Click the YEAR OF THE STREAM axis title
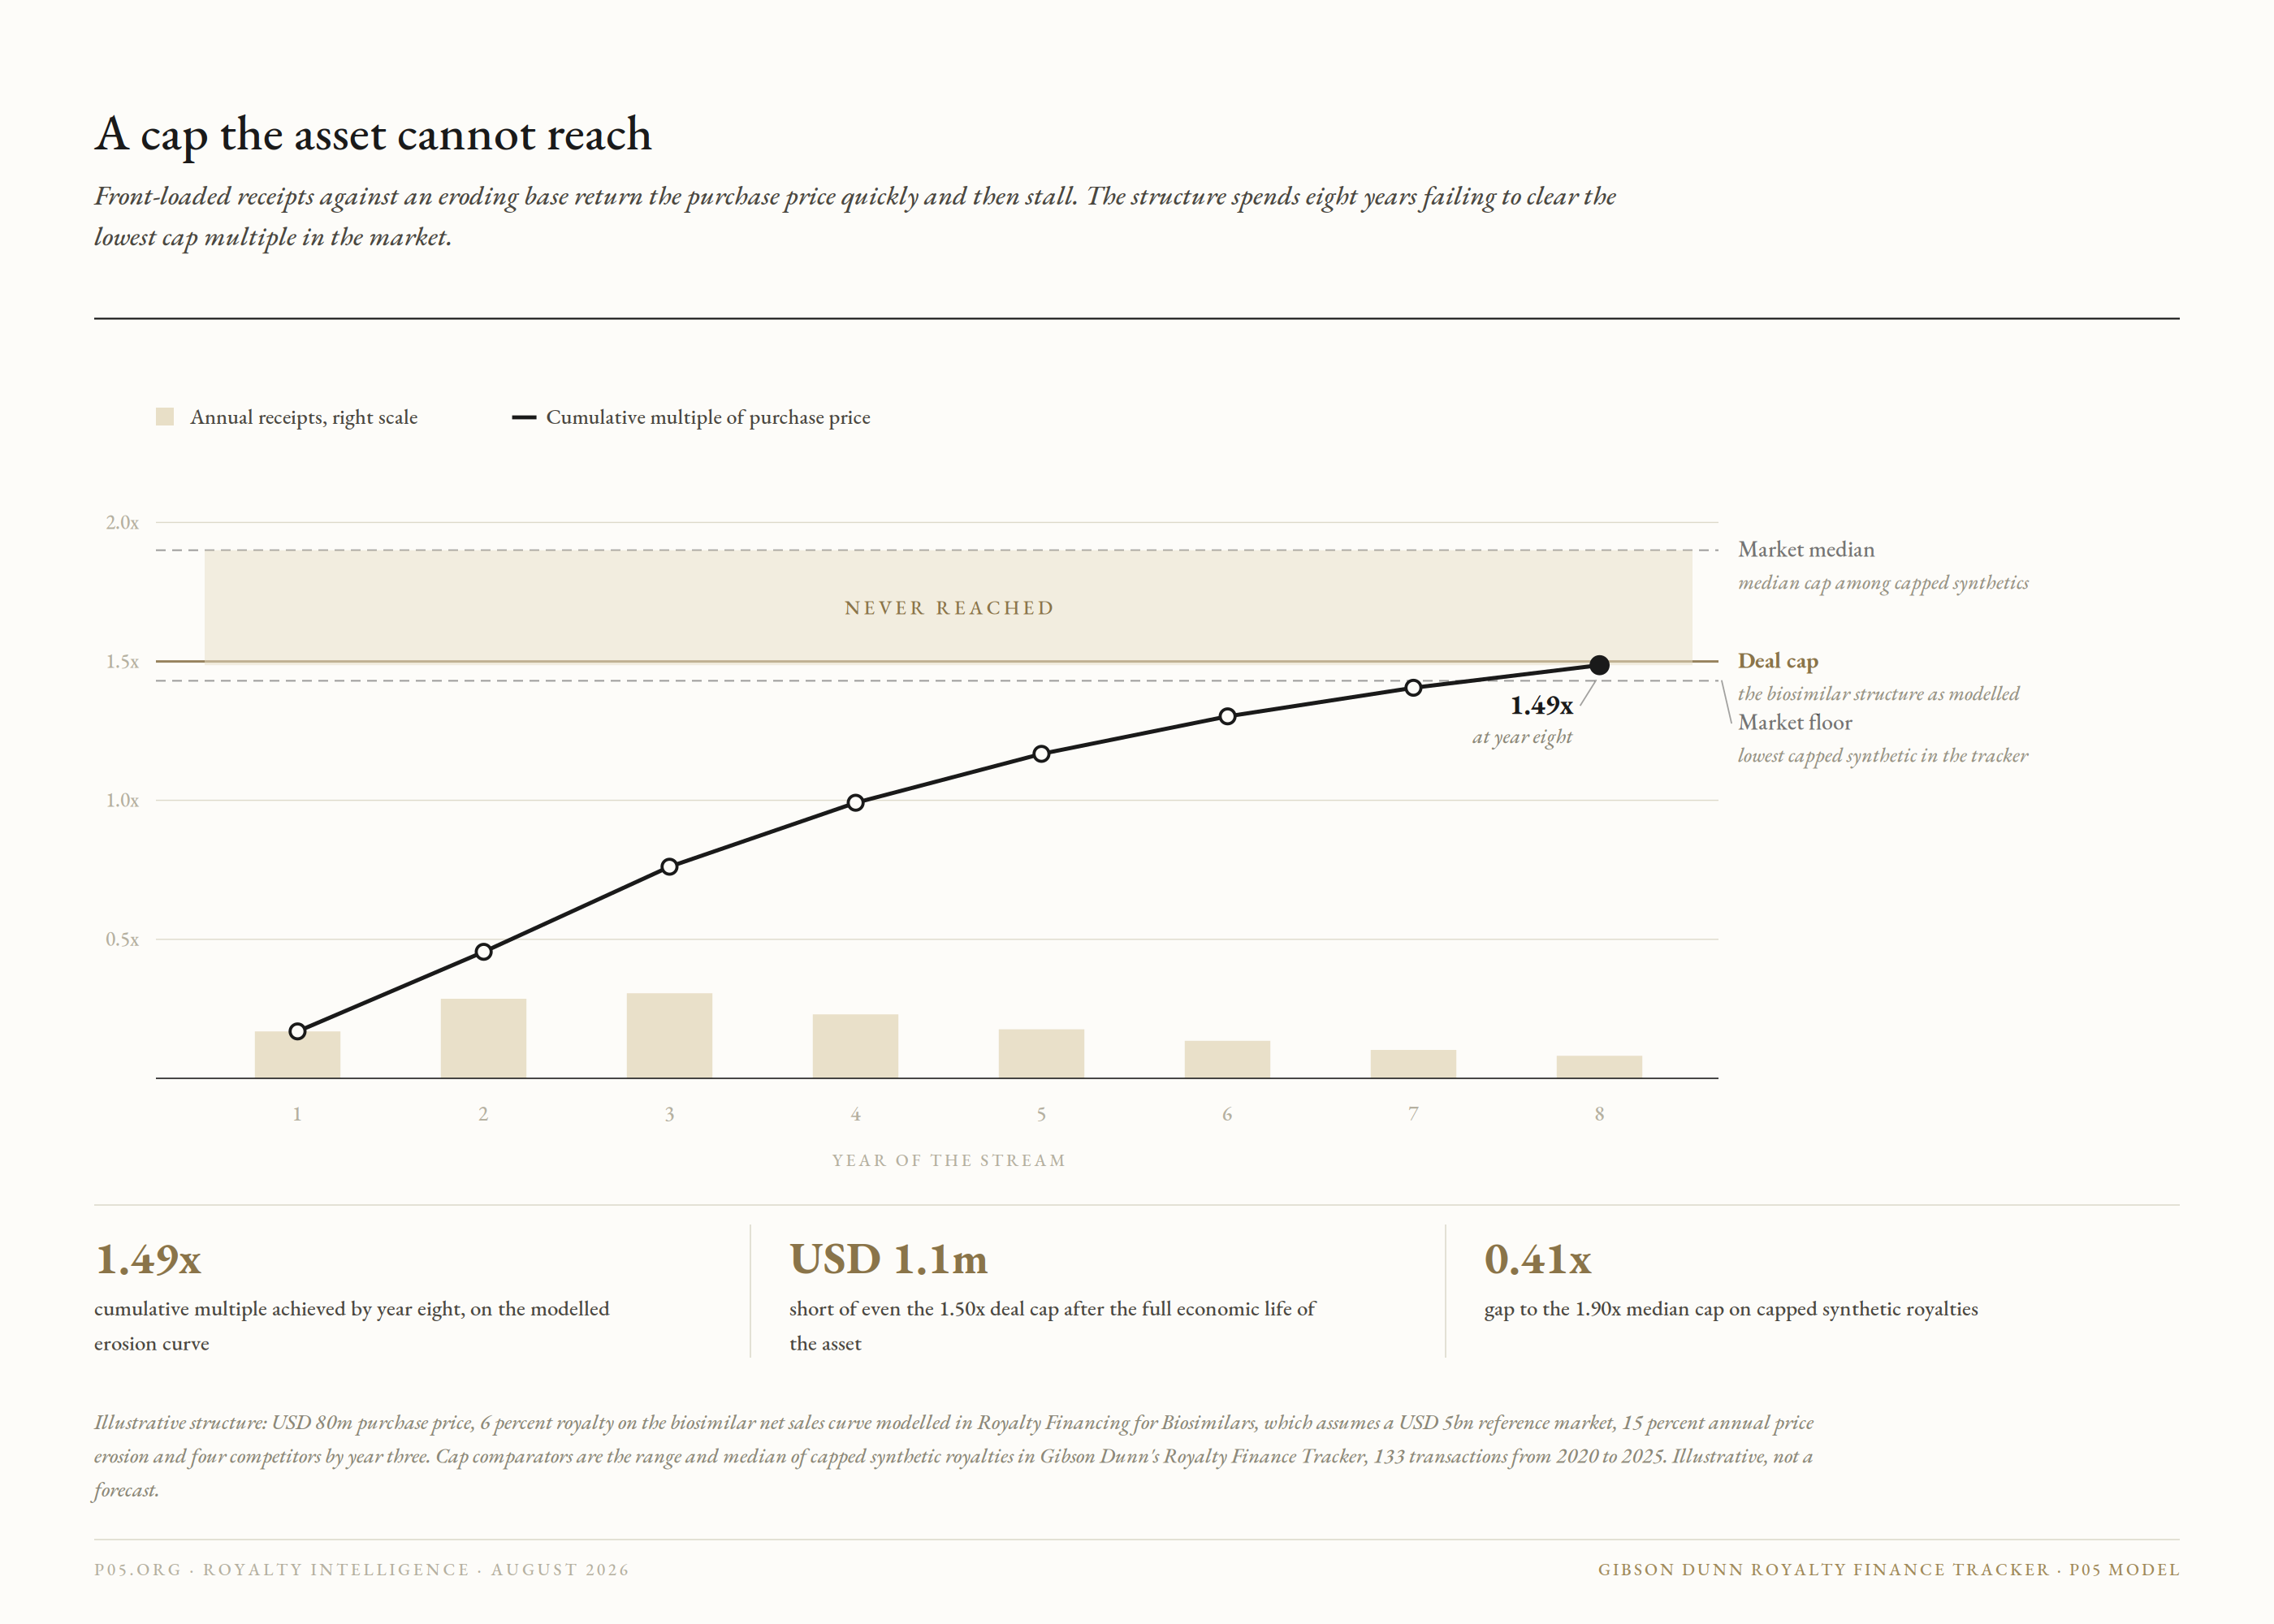 [x=949, y=1160]
